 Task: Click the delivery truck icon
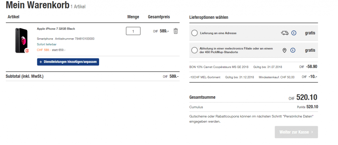tap(285, 33)
